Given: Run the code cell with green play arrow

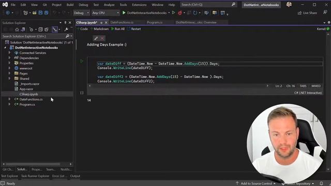Looking at the screenshot, I should (82, 61).
